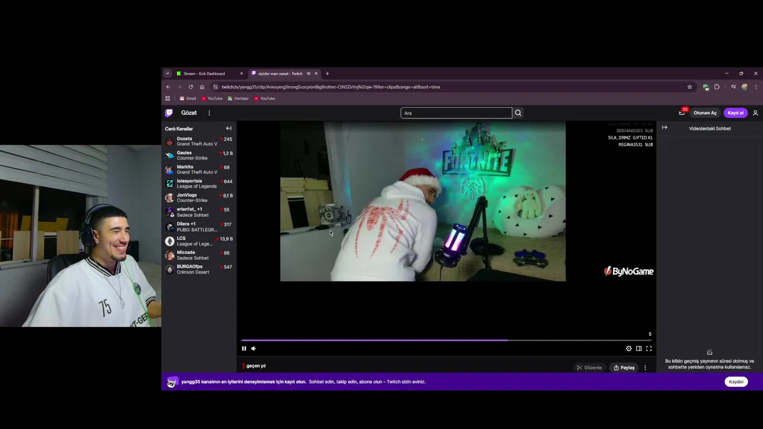Screen dimensions: 763x429
Task: Open the extensions puzzle menu
Action: pos(717,87)
